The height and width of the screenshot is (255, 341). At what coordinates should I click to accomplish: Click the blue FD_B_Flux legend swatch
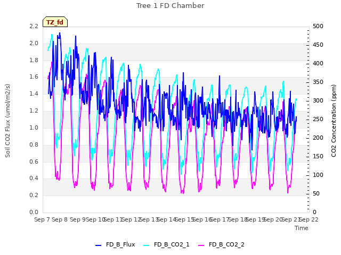[98, 245]
